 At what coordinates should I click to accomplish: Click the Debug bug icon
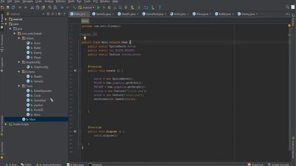tap(109, 7)
